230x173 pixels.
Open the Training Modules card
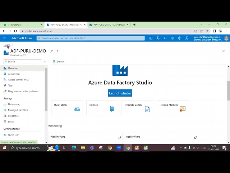(172, 108)
